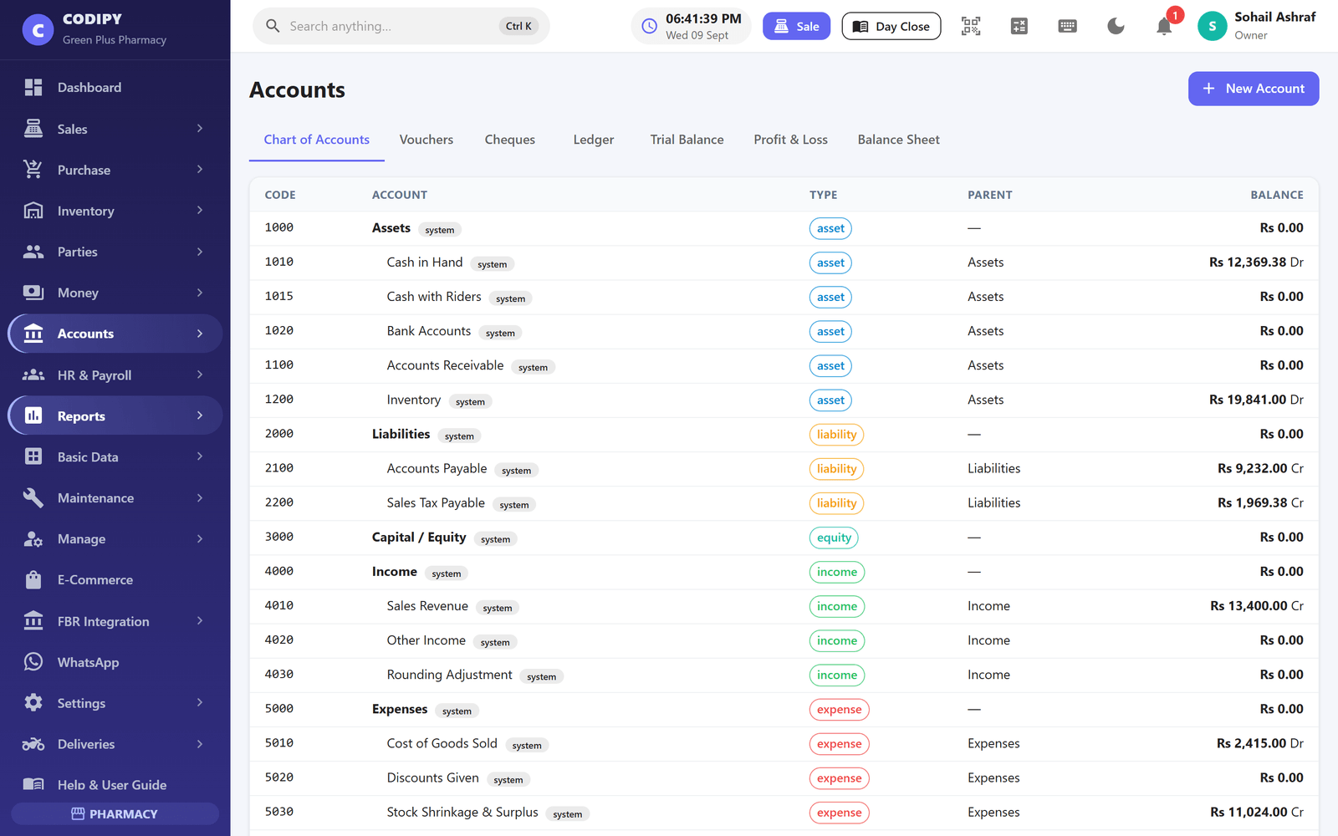Click the PHARMACY badge button
1338x836 pixels.
coord(115,813)
